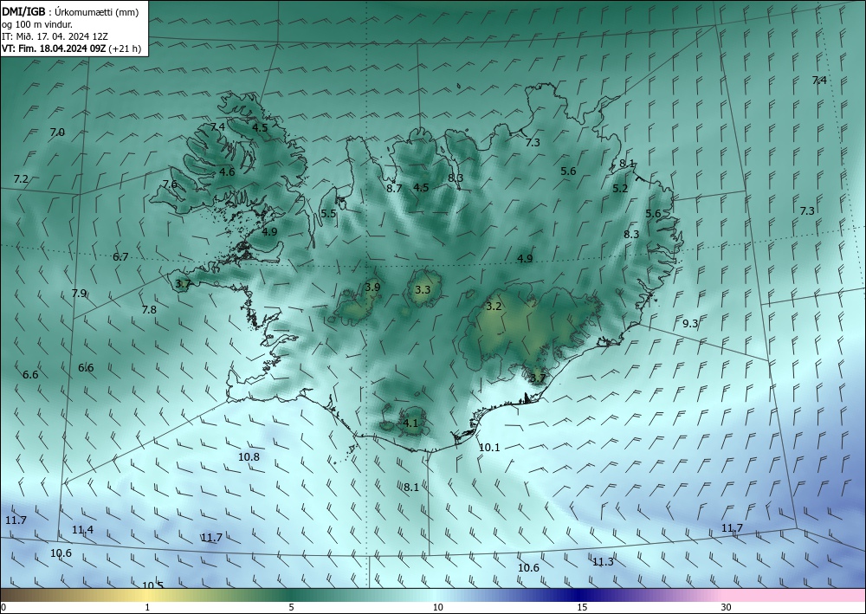The image size is (866, 614).
Task: Click the 7.2 value on the map
Action: [21, 179]
